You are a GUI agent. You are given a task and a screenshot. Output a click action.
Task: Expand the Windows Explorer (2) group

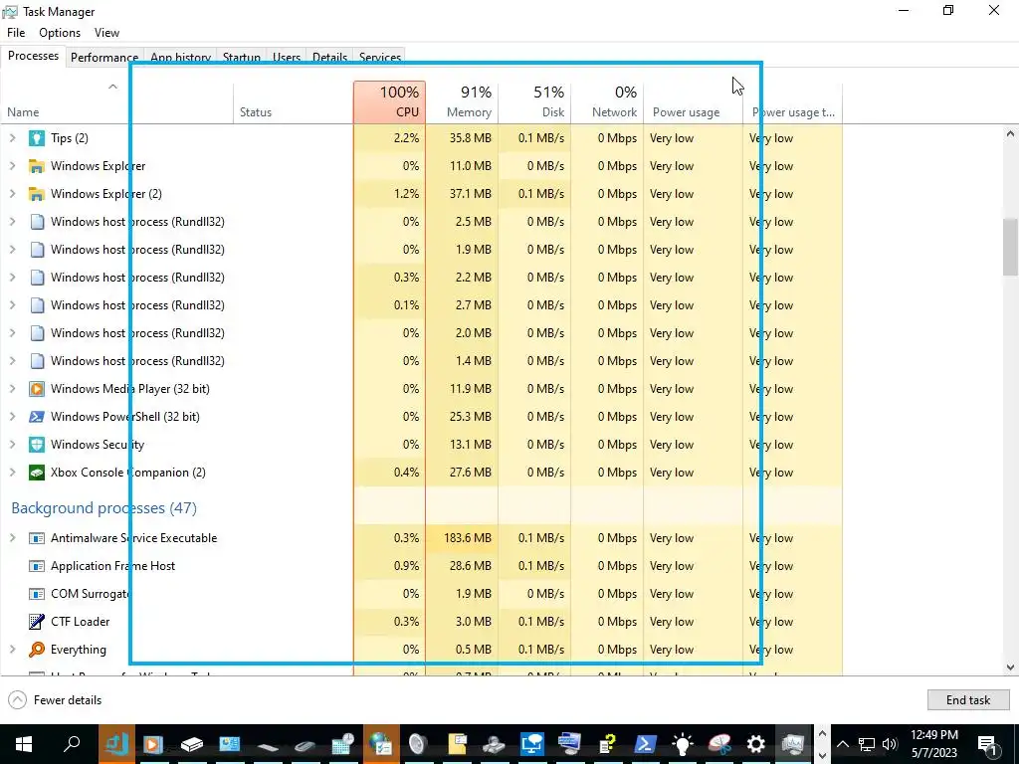12,194
